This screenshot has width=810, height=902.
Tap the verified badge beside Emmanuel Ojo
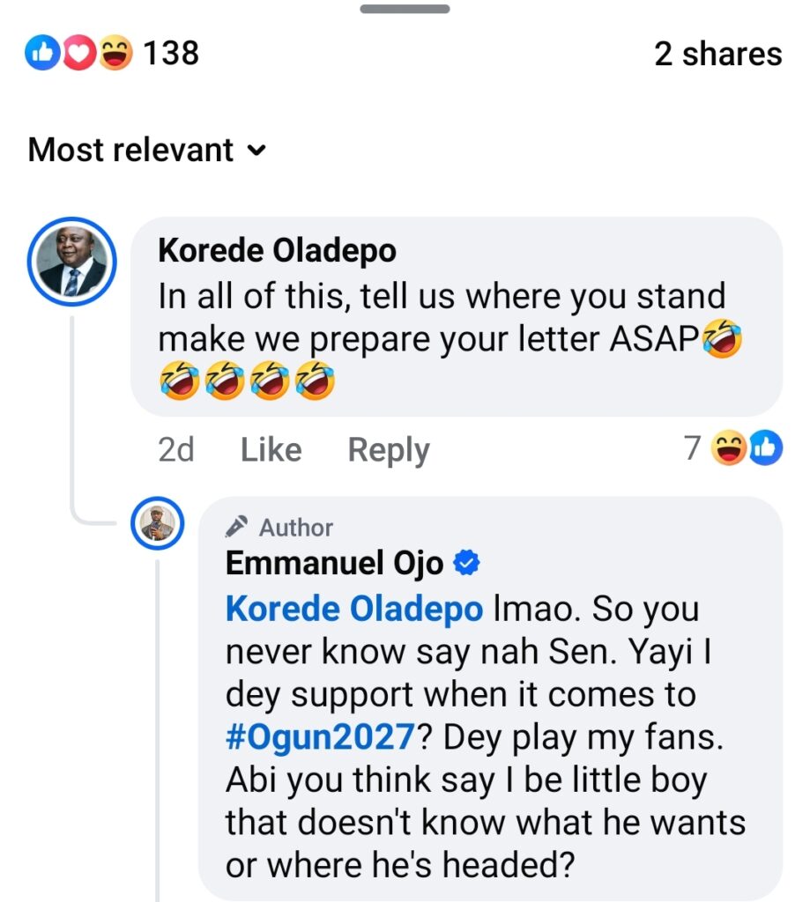pyautogui.click(x=466, y=564)
